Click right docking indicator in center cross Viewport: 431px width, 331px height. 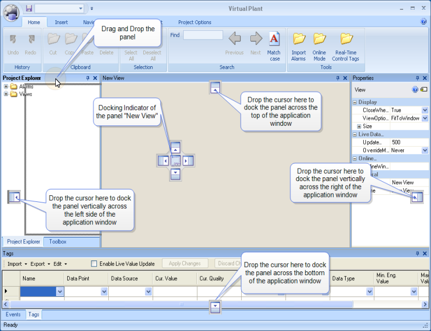tap(188, 160)
